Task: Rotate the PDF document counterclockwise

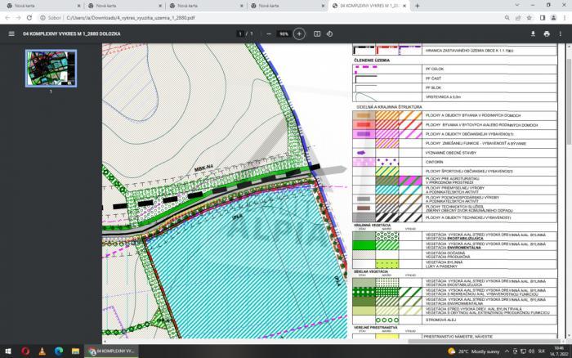Action: coord(330,34)
